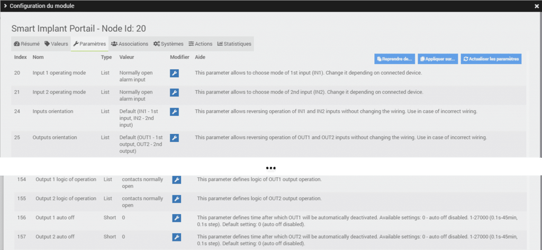The width and height of the screenshot is (542, 250).
Task: Select the Nom column header
Action: [38, 57]
